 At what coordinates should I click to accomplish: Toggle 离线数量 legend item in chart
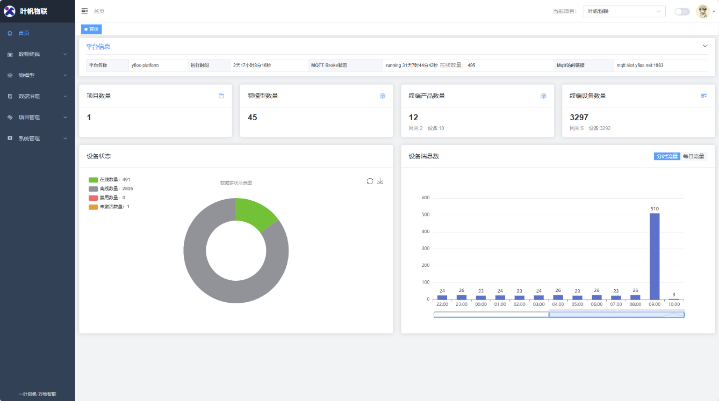click(111, 189)
